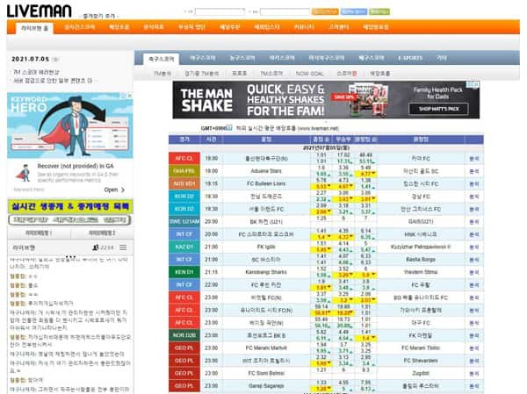
Task: Switch to the 농구스코어 tab
Action: tap(242, 58)
